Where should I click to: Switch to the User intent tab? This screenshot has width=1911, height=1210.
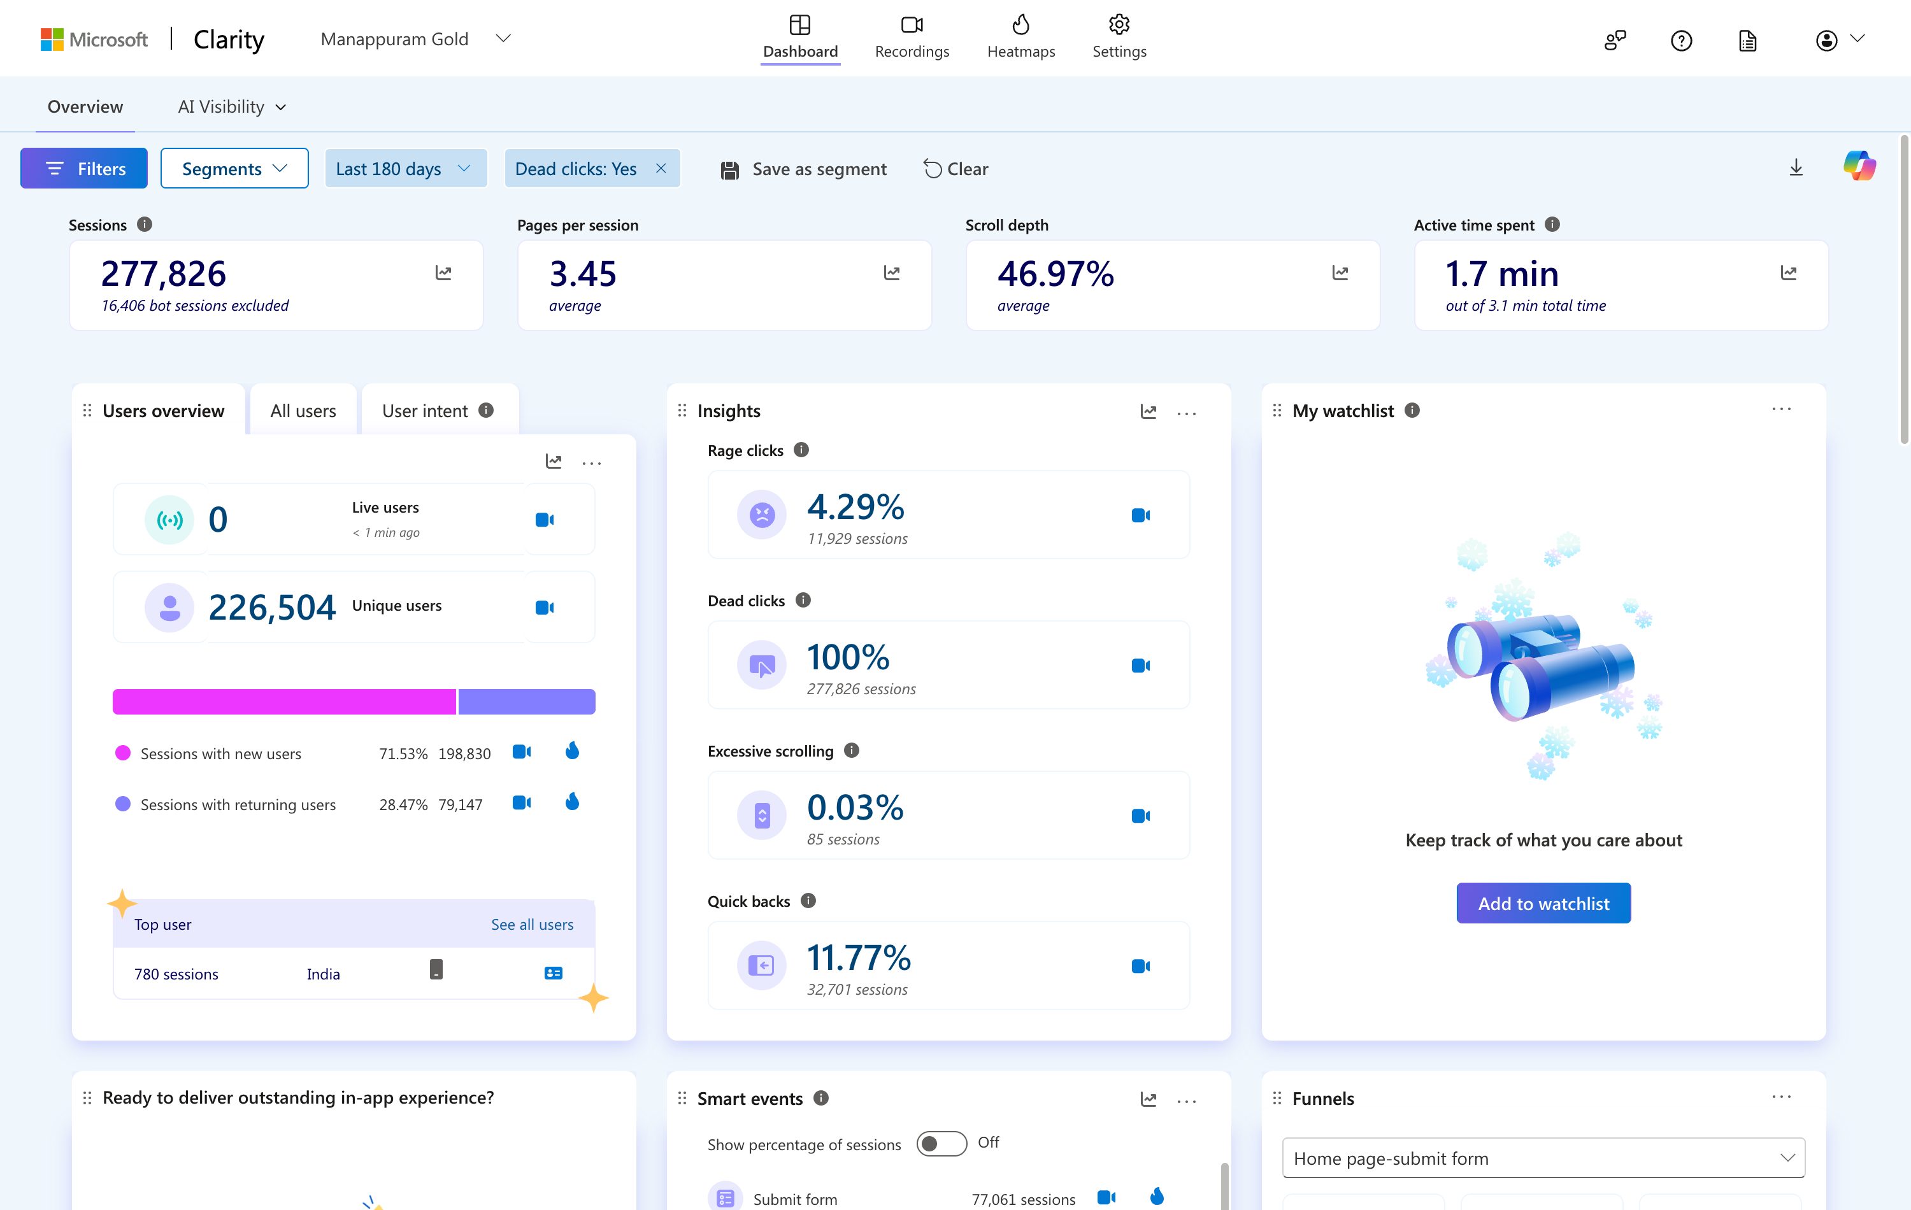point(439,411)
